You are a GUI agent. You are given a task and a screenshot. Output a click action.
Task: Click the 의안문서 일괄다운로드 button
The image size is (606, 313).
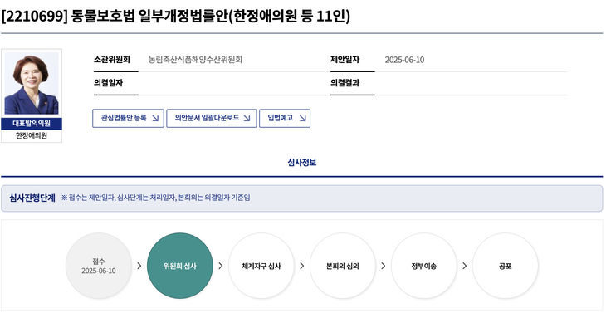(x=212, y=118)
